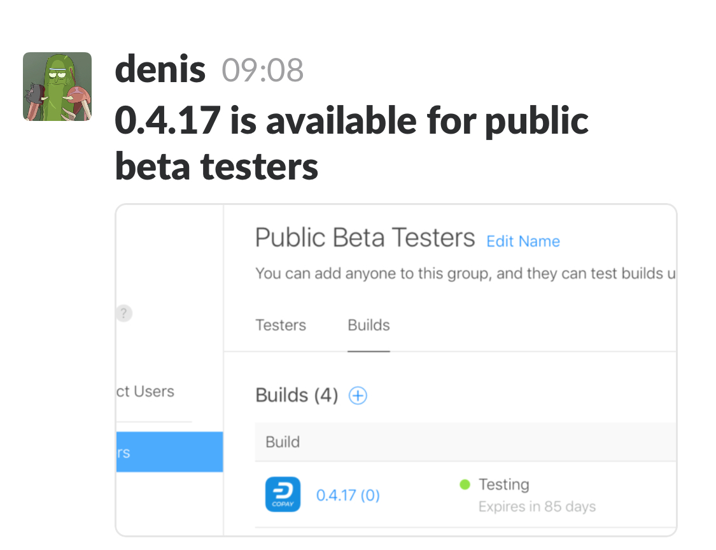Switch to the Testers tab
Viewport: 716px width, 550px height.
click(281, 325)
